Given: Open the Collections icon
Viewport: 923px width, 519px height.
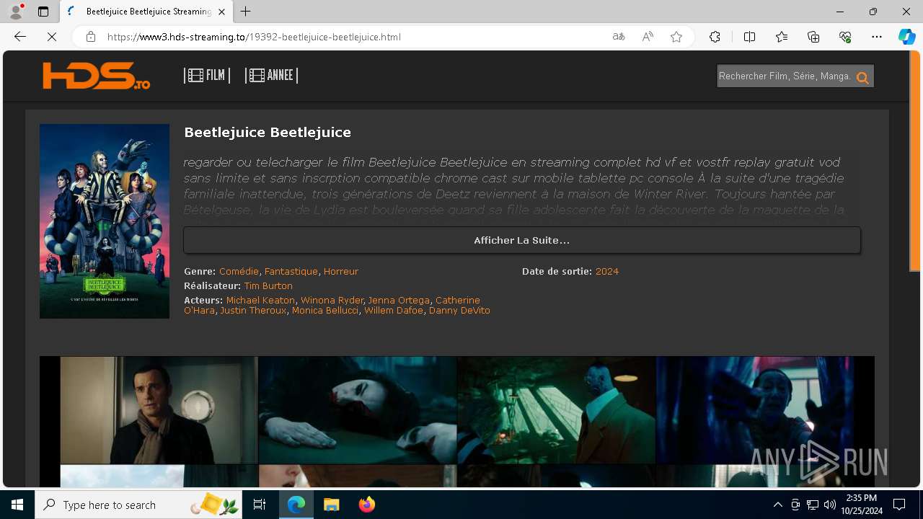Looking at the screenshot, I should pos(813,37).
